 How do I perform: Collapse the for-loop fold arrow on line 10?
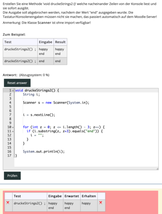tap(13, 127)
